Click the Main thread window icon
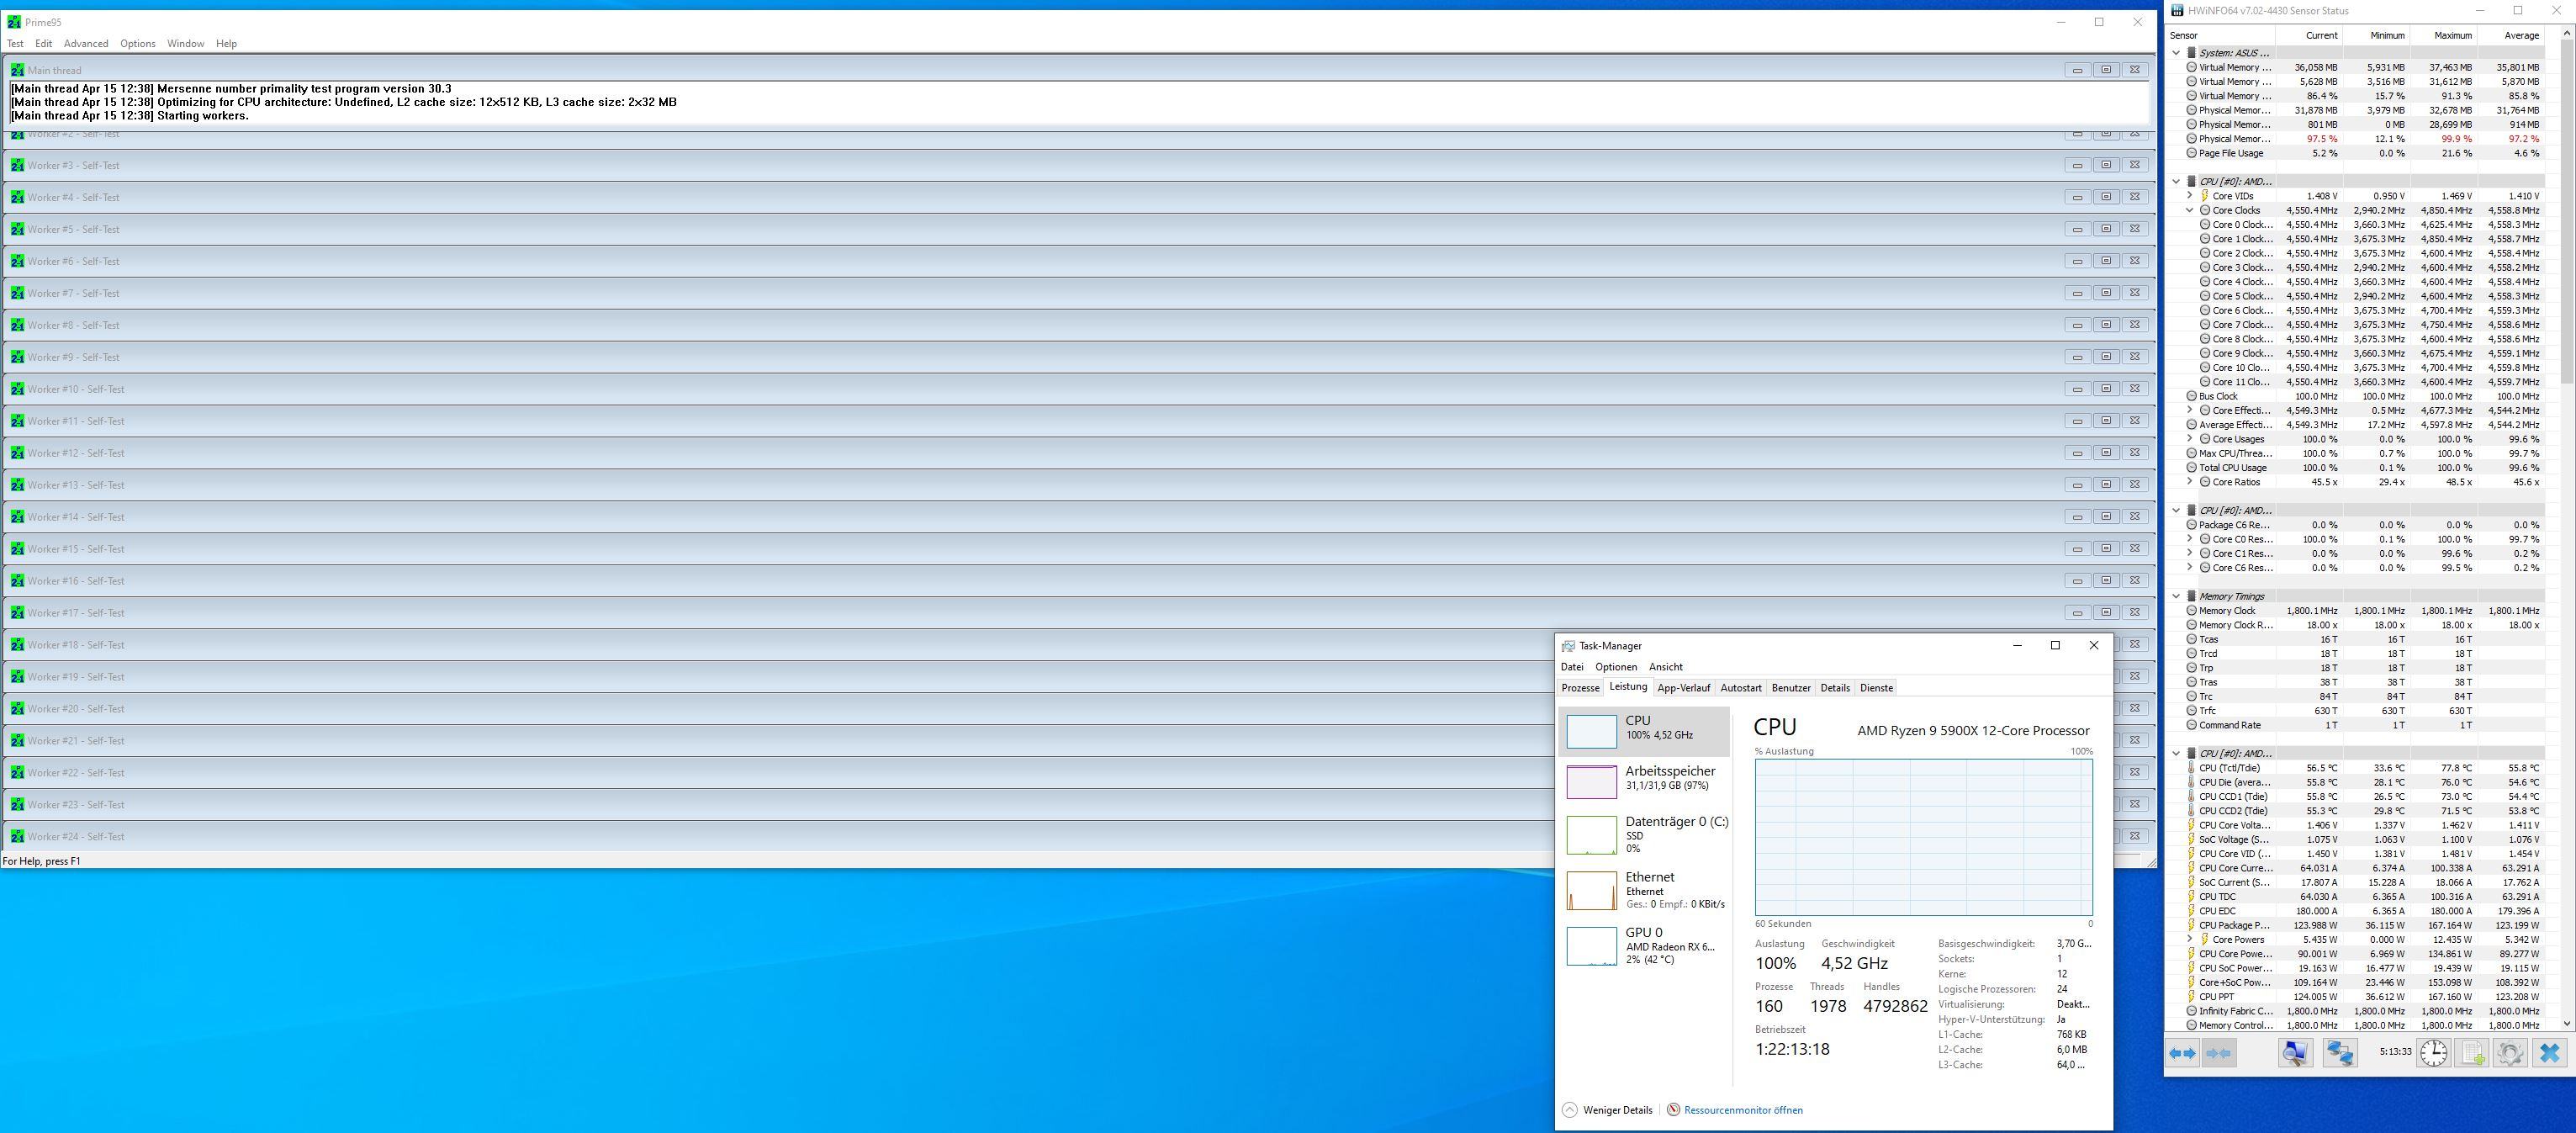2576x1133 pixels. click(17, 70)
